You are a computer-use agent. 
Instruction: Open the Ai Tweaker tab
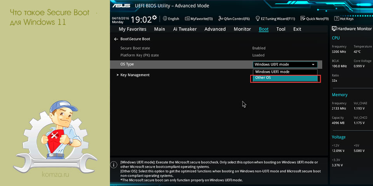(185, 29)
